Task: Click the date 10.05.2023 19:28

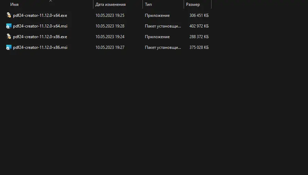Action: [x=110, y=26]
